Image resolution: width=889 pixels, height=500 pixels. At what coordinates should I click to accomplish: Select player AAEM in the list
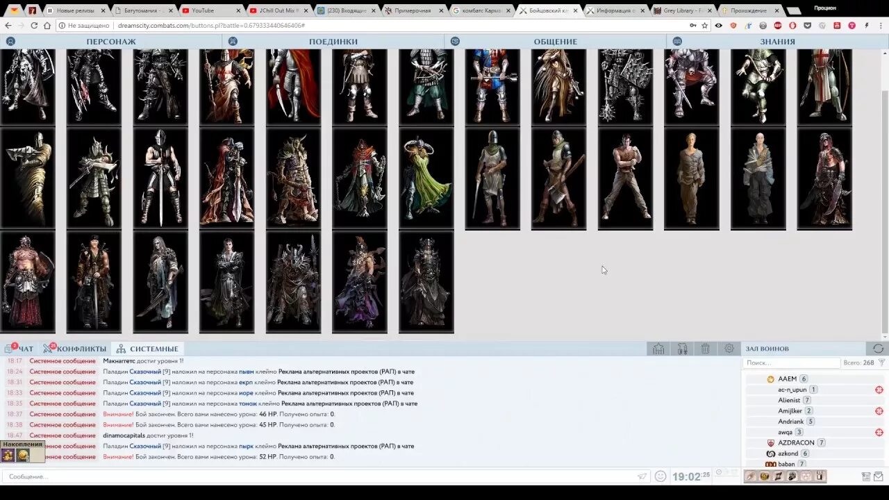coord(787,379)
